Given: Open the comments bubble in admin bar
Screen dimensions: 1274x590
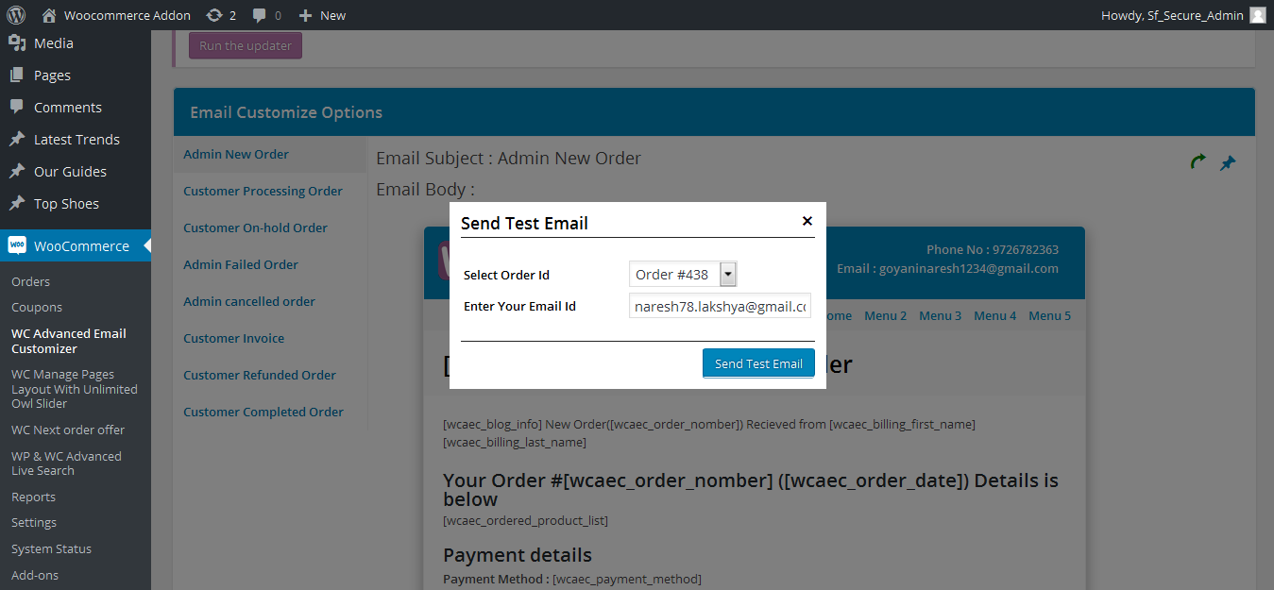Looking at the screenshot, I should (x=267, y=15).
